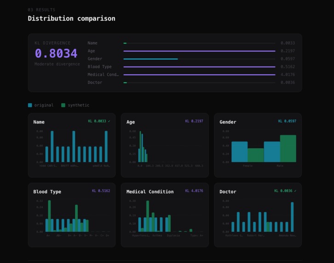Click the green synthetic legend swatch

coord(63,105)
